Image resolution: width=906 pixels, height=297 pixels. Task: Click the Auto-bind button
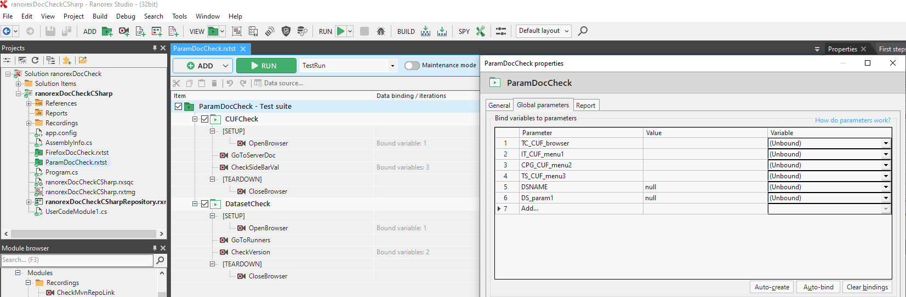pyautogui.click(x=818, y=287)
